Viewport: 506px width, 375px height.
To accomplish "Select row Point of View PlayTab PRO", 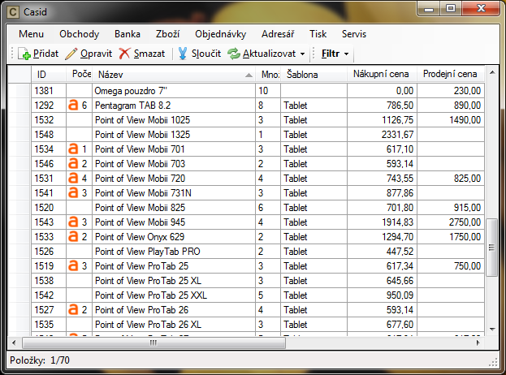I will [x=246, y=251].
